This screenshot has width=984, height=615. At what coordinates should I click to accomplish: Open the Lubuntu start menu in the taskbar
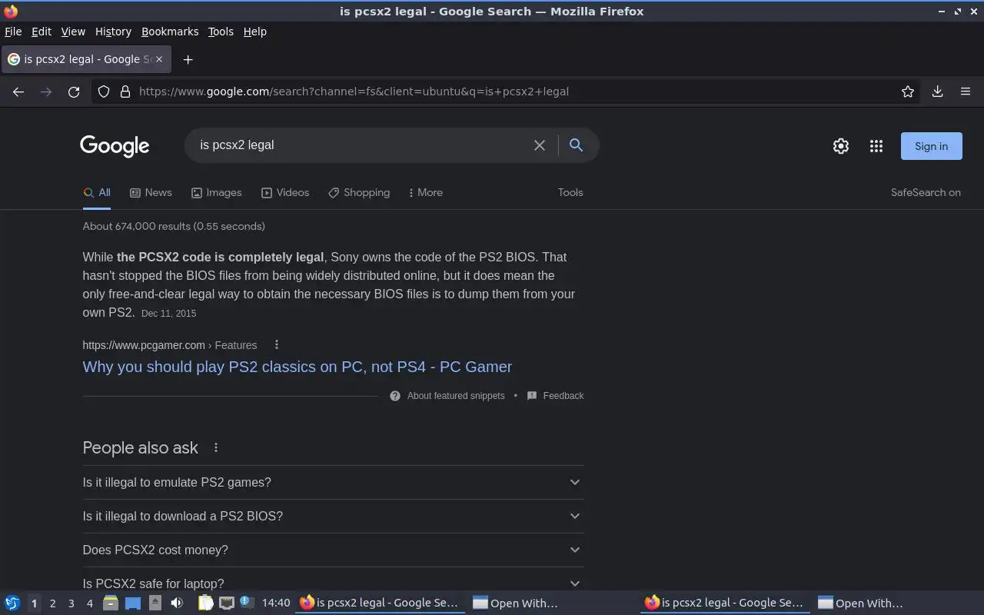[12, 603]
